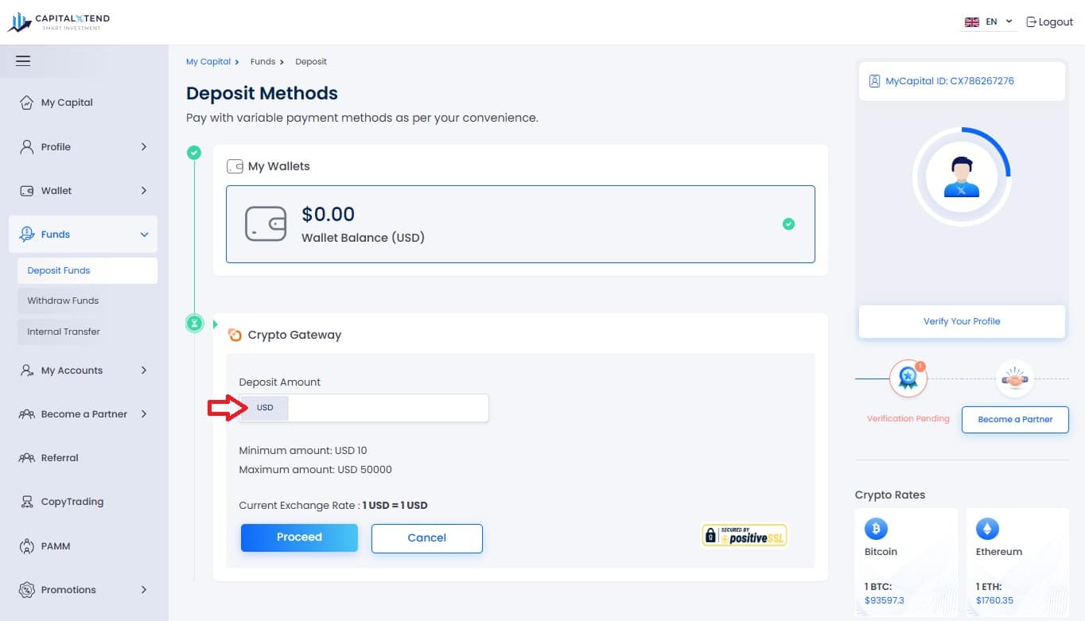The width and height of the screenshot is (1085, 621).
Task: Click the My Wallets step circle indicator
Action: (x=194, y=153)
